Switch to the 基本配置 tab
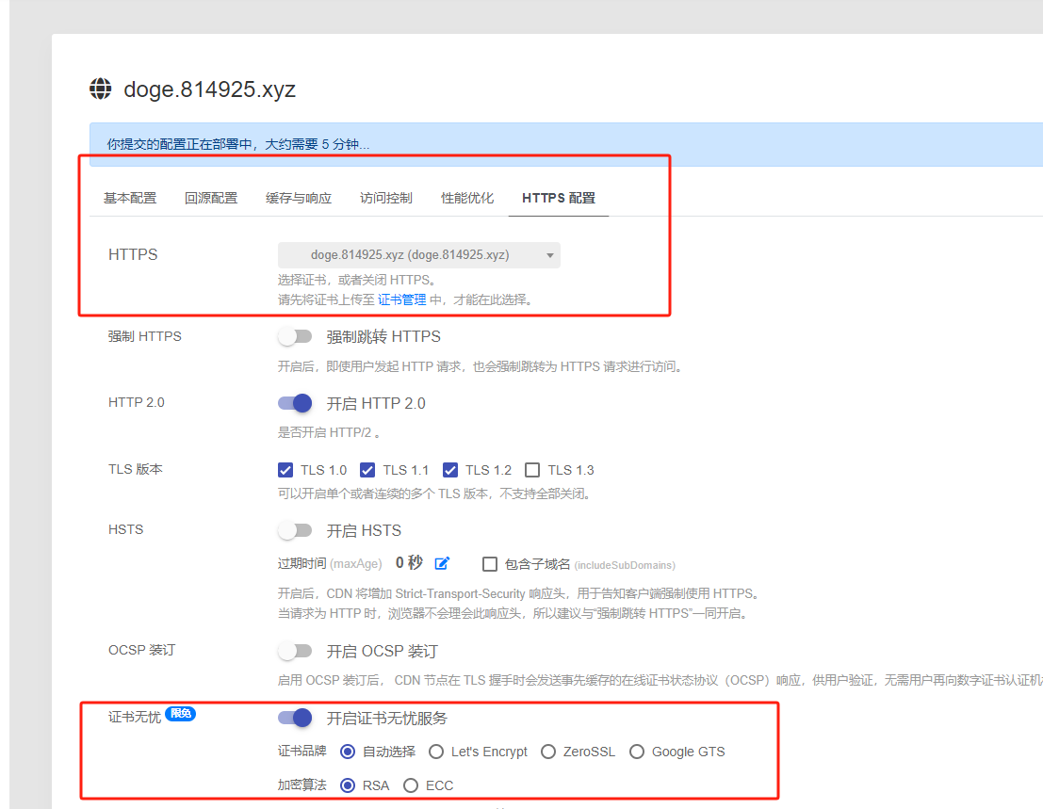The image size is (1043, 809). [x=130, y=198]
